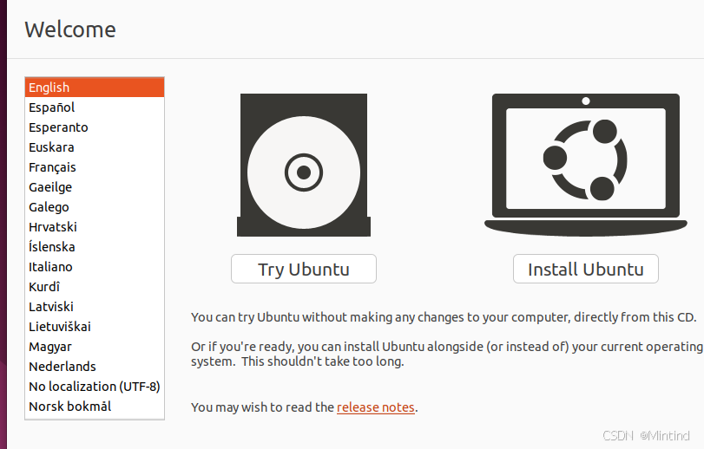Viewport: 704px width, 449px height.
Task: Click the Install Ubuntu button
Action: 585,269
